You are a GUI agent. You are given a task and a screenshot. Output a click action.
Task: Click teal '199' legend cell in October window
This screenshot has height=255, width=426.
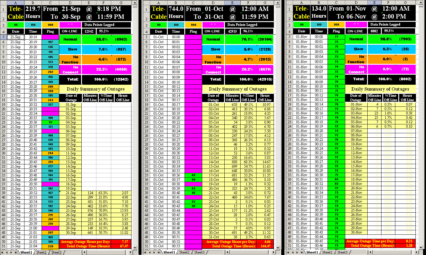[x=176, y=25]
